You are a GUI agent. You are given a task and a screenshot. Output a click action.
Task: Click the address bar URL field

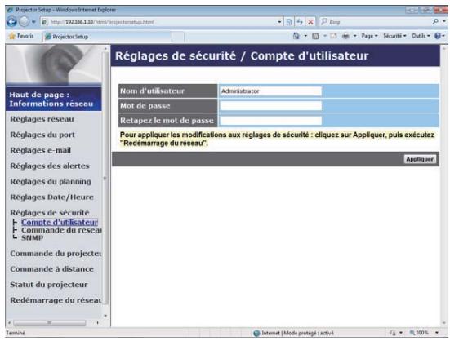[x=161, y=22]
